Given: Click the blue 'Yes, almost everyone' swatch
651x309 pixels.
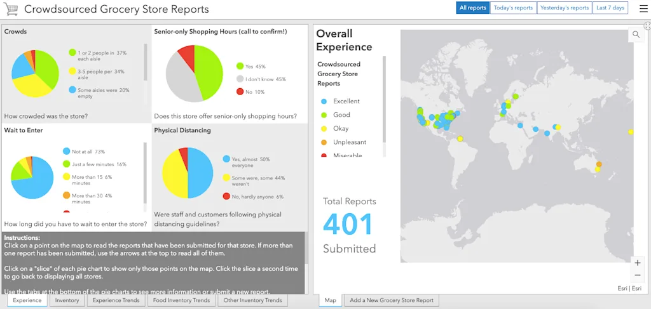Looking at the screenshot, I should (x=226, y=159).
